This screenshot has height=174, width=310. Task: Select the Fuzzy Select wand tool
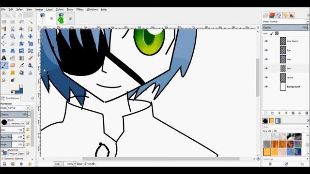click(x=31, y=22)
